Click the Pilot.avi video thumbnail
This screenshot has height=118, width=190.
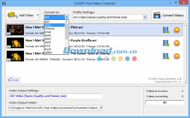(x=15, y=30)
